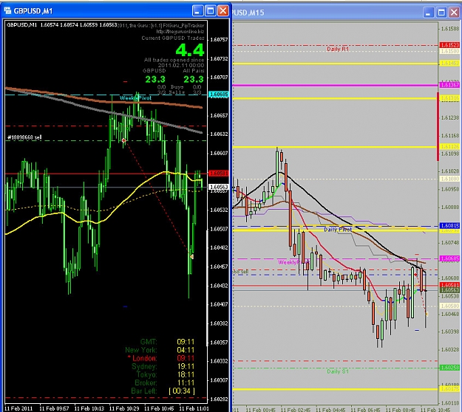Click the green 4.4 current trades pip value
This screenshot has width=462, height=412.
(x=190, y=50)
